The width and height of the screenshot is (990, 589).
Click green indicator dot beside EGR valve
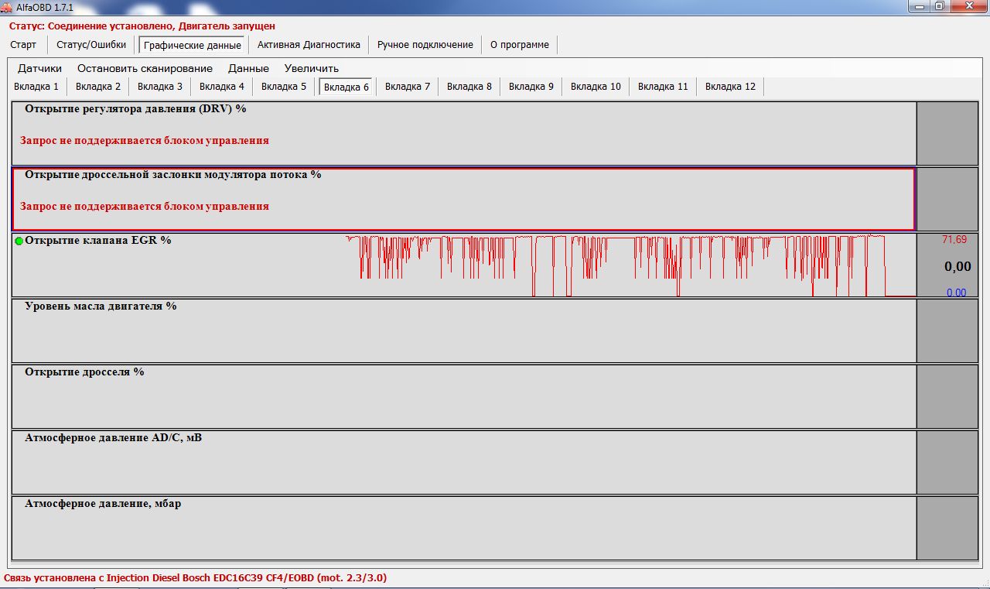pyautogui.click(x=19, y=241)
